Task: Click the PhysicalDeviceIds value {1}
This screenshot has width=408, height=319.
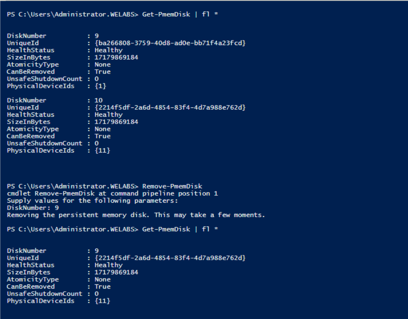Action: (x=100, y=86)
